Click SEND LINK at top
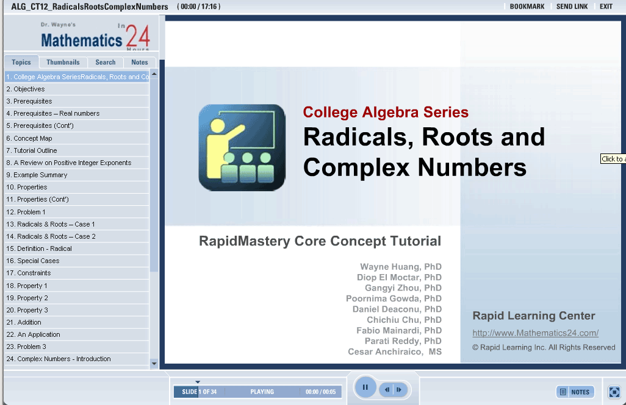The height and width of the screenshot is (405, 626). [572, 7]
